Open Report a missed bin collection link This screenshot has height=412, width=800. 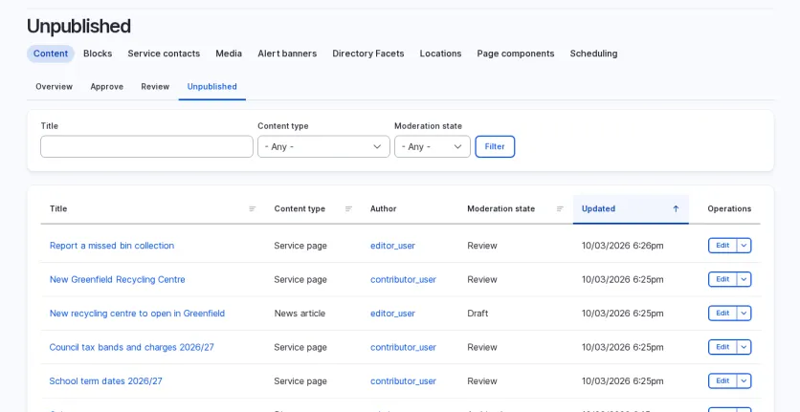(x=112, y=246)
